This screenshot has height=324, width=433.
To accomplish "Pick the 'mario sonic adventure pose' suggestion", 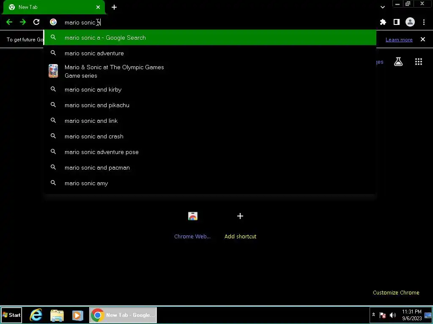I will (210, 152).
